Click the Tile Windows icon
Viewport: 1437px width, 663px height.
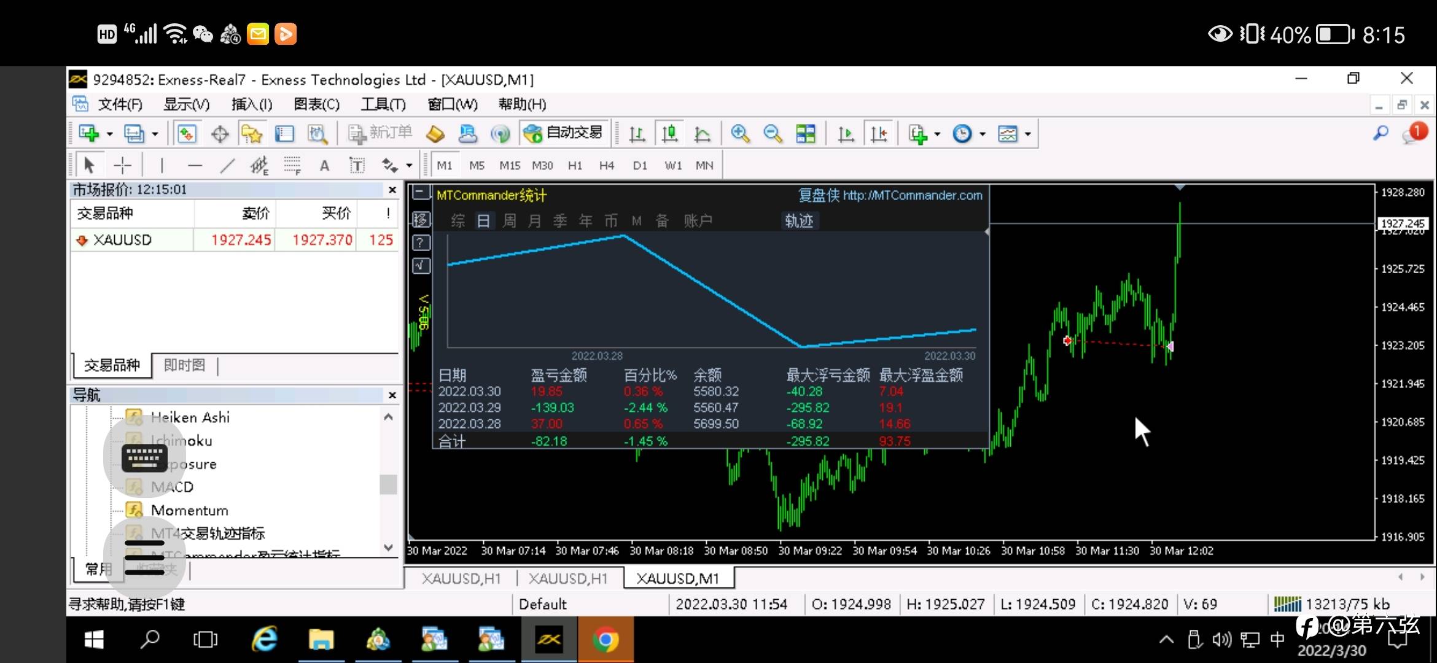tap(805, 133)
